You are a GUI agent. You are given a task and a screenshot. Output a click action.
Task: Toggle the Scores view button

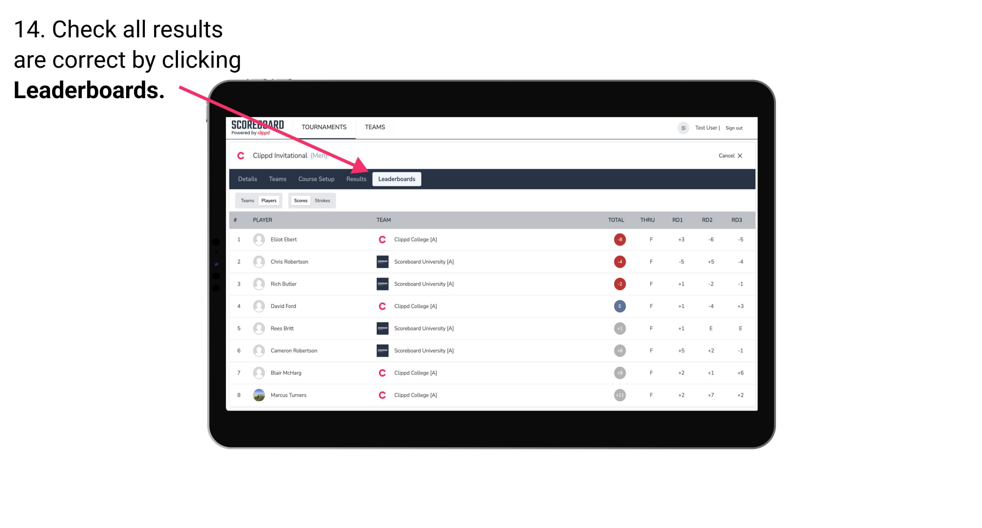[300, 200]
